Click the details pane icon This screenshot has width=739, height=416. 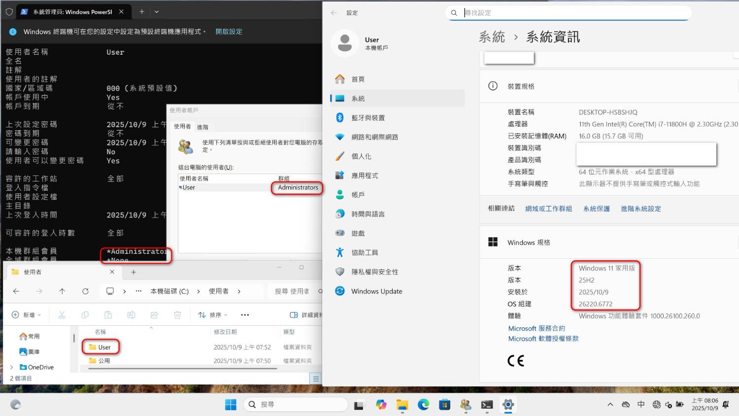(294, 315)
